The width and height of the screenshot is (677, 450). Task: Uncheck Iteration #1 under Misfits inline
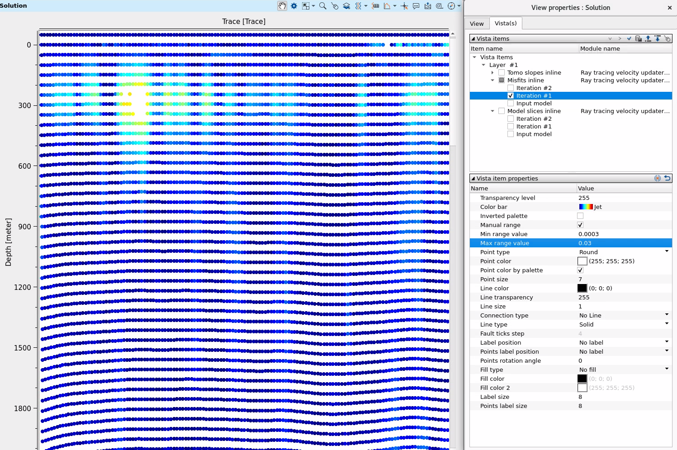(511, 95)
